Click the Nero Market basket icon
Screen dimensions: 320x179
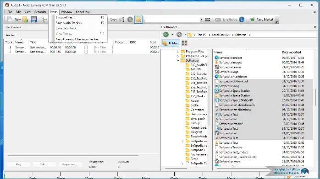[x=253, y=19]
